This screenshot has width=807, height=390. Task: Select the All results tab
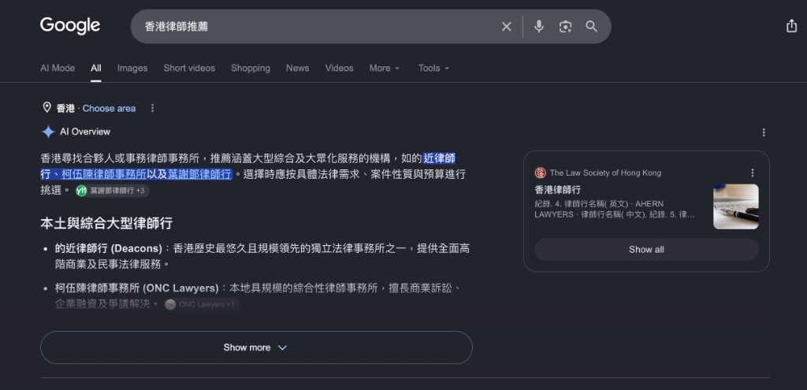click(96, 68)
